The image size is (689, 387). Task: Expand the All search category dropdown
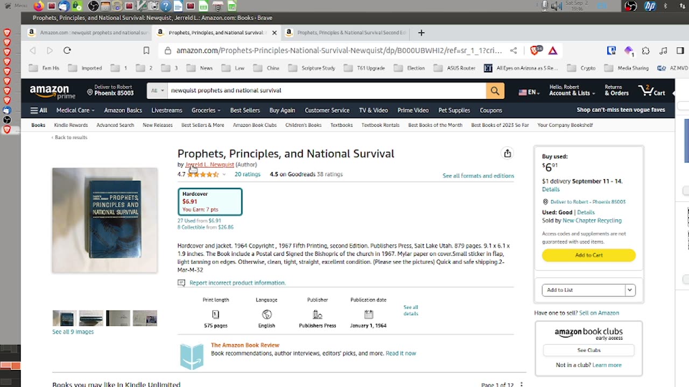pyautogui.click(x=157, y=91)
